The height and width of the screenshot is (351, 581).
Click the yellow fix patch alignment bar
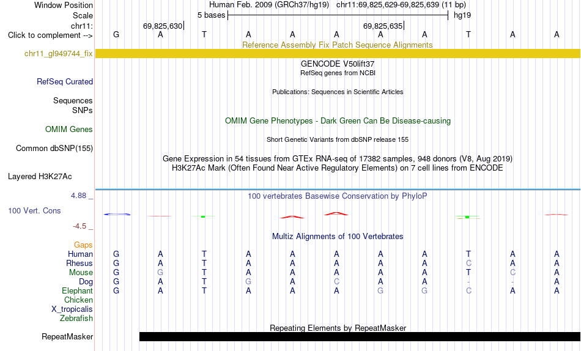pyautogui.click(x=338, y=53)
